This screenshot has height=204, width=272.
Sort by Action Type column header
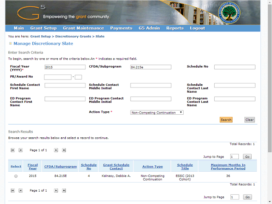153,167
